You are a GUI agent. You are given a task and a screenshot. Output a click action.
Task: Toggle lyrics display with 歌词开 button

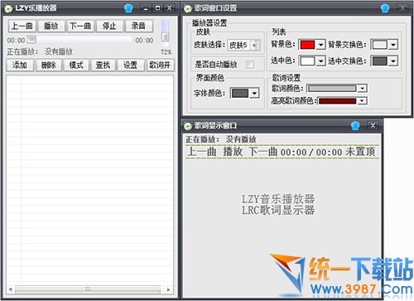coord(160,66)
